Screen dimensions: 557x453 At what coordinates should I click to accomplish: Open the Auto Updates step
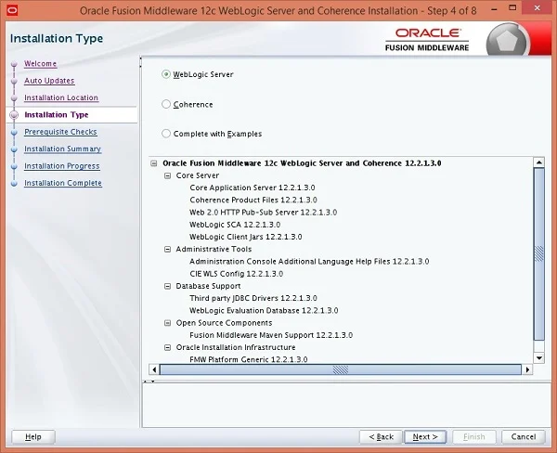click(x=49, y=81)
